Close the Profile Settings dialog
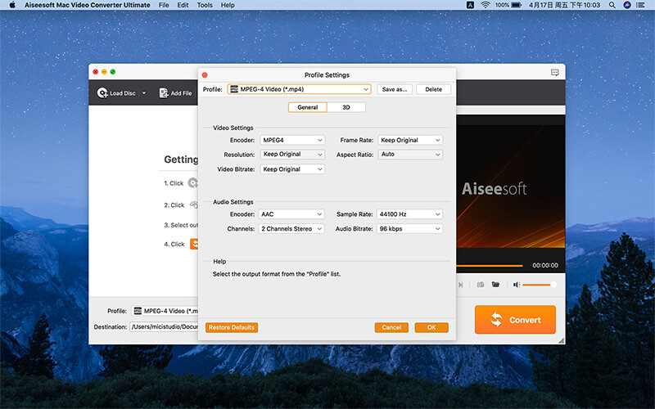Screen dimensions: 655x409 coord(205,75)
